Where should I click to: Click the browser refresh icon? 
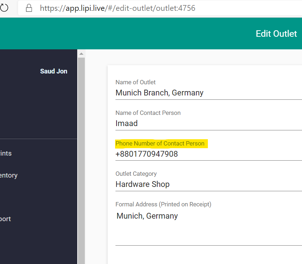[4, 8]
